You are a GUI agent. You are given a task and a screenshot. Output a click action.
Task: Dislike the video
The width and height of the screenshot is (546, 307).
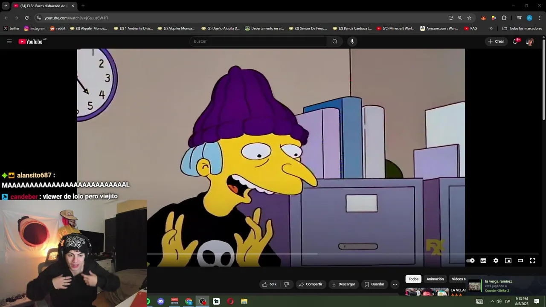pyautogui.click(x=287, y=284)
